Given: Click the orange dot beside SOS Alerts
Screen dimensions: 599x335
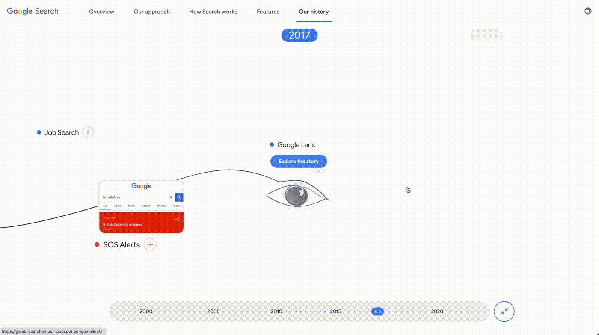Looking at the screenshot, I should [97, 244].
